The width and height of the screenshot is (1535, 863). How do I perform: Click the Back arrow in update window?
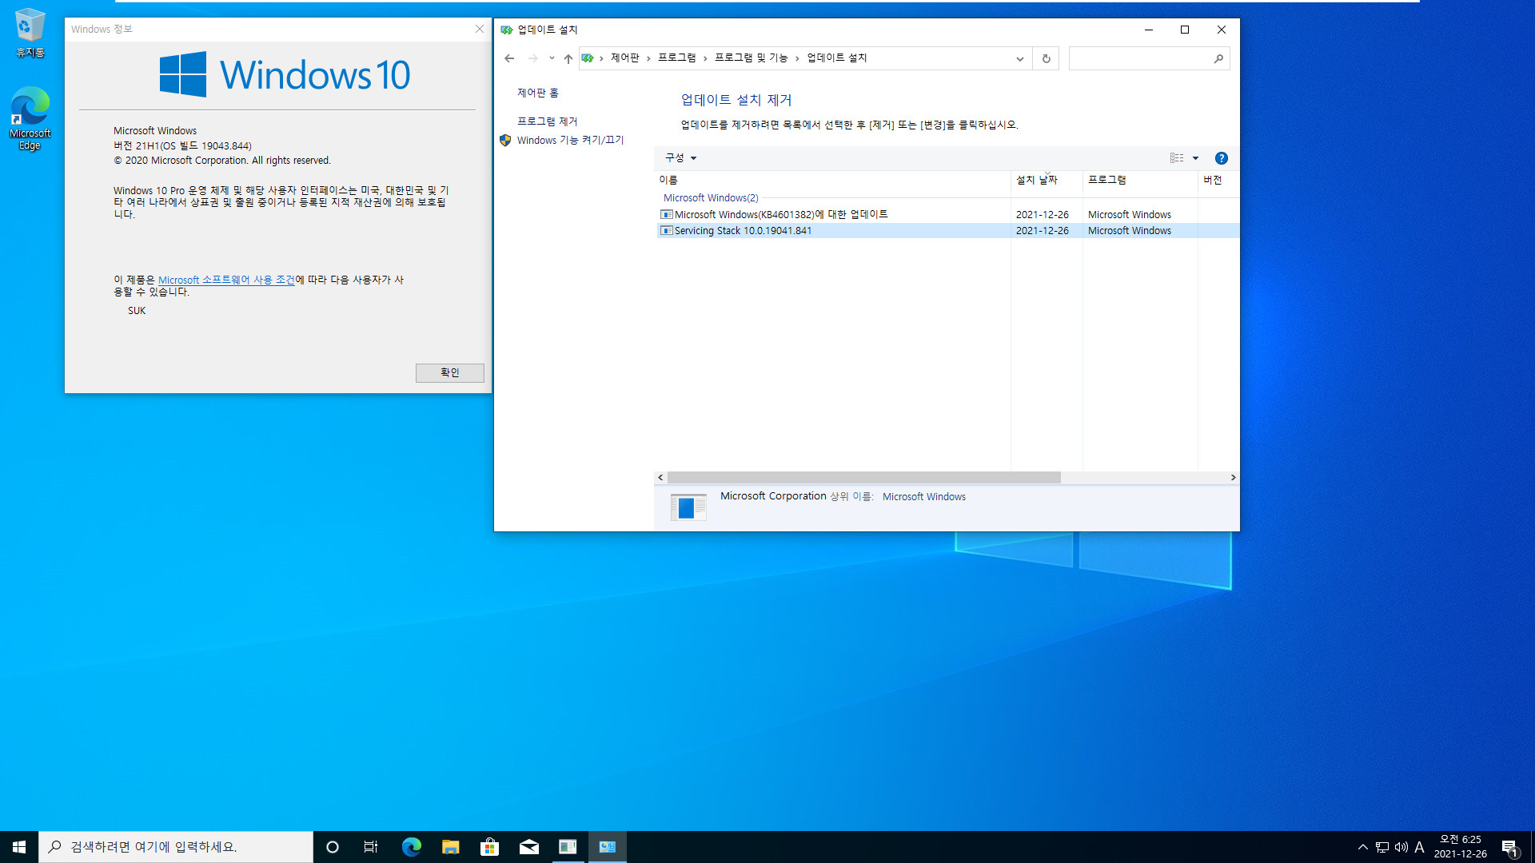point(509,58)
